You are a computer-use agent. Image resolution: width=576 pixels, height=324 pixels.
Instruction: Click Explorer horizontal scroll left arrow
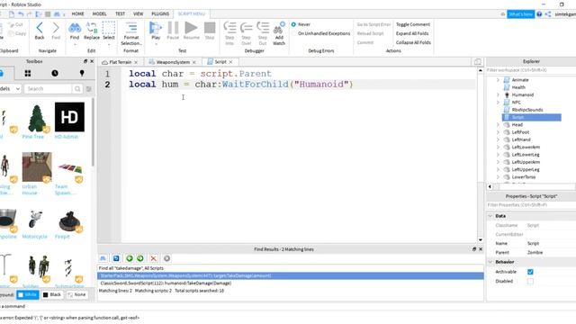point(490,186)
